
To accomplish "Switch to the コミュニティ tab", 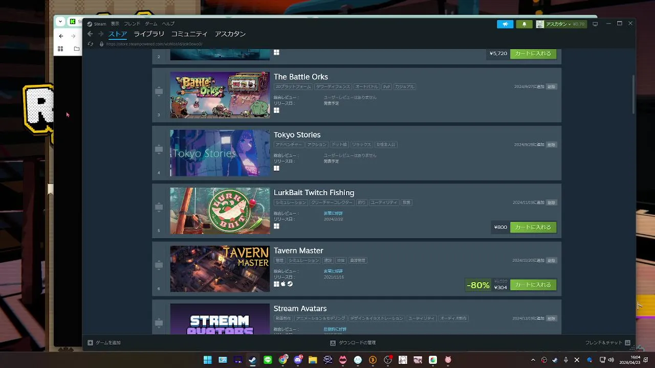I will 189,34.
